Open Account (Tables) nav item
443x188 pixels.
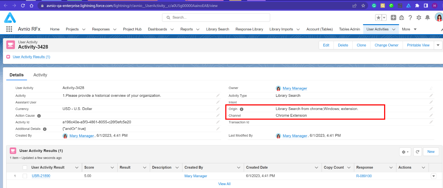pos(320,29)
